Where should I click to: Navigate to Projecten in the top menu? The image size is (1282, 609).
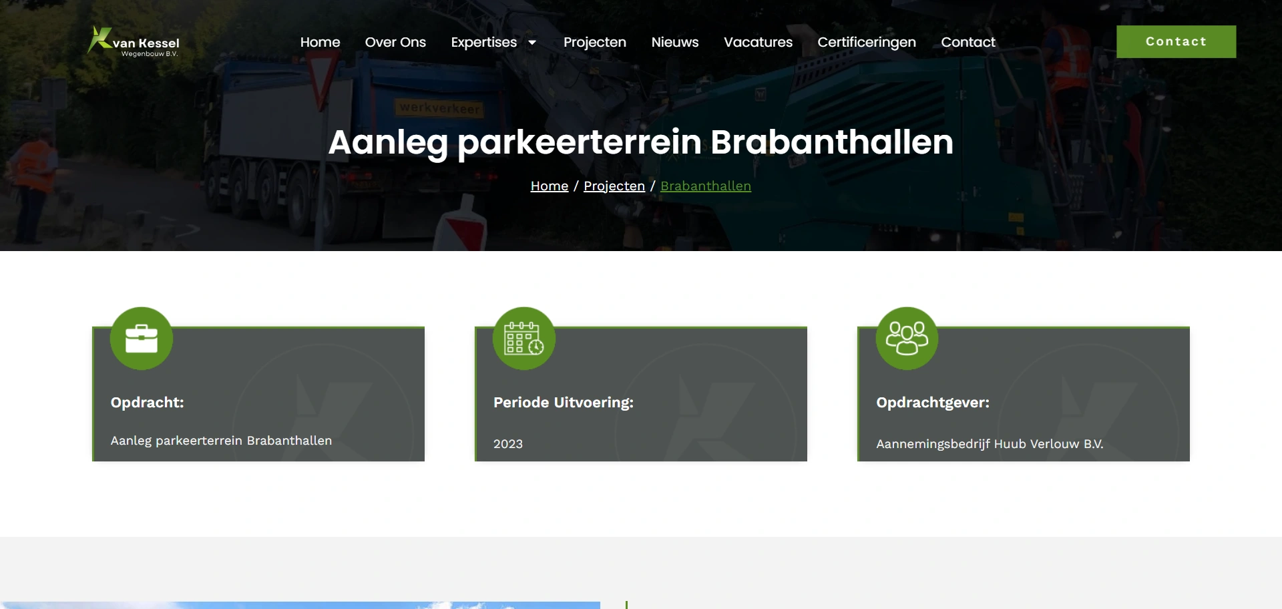(594, 42)
